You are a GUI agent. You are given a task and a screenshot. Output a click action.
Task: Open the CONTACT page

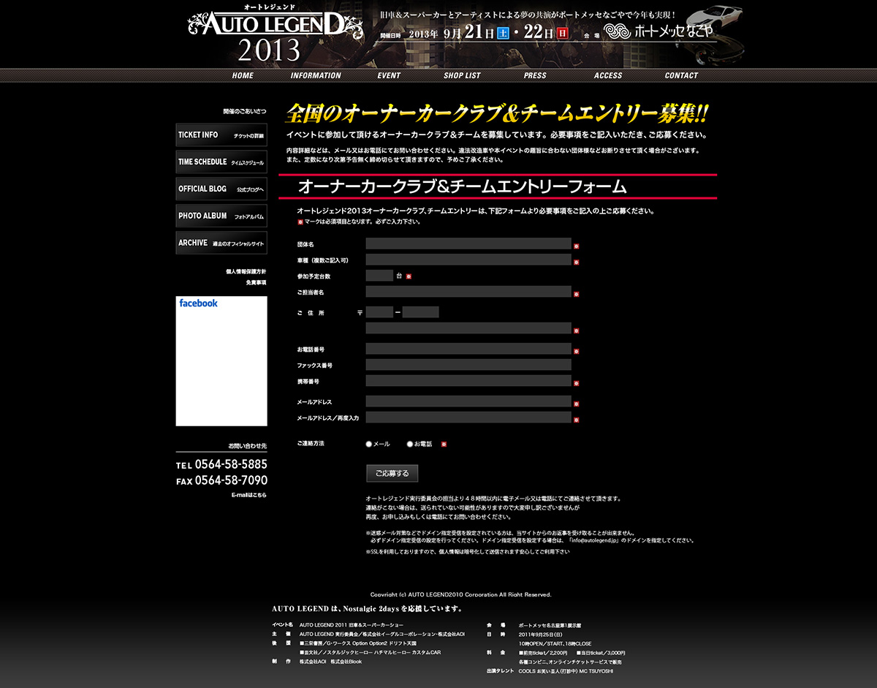pyautogui.click(x=681, y=75)
